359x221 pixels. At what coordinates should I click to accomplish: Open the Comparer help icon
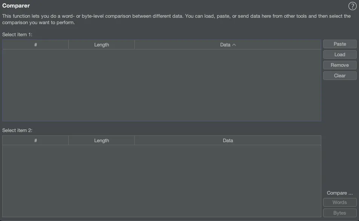[352, 6]
